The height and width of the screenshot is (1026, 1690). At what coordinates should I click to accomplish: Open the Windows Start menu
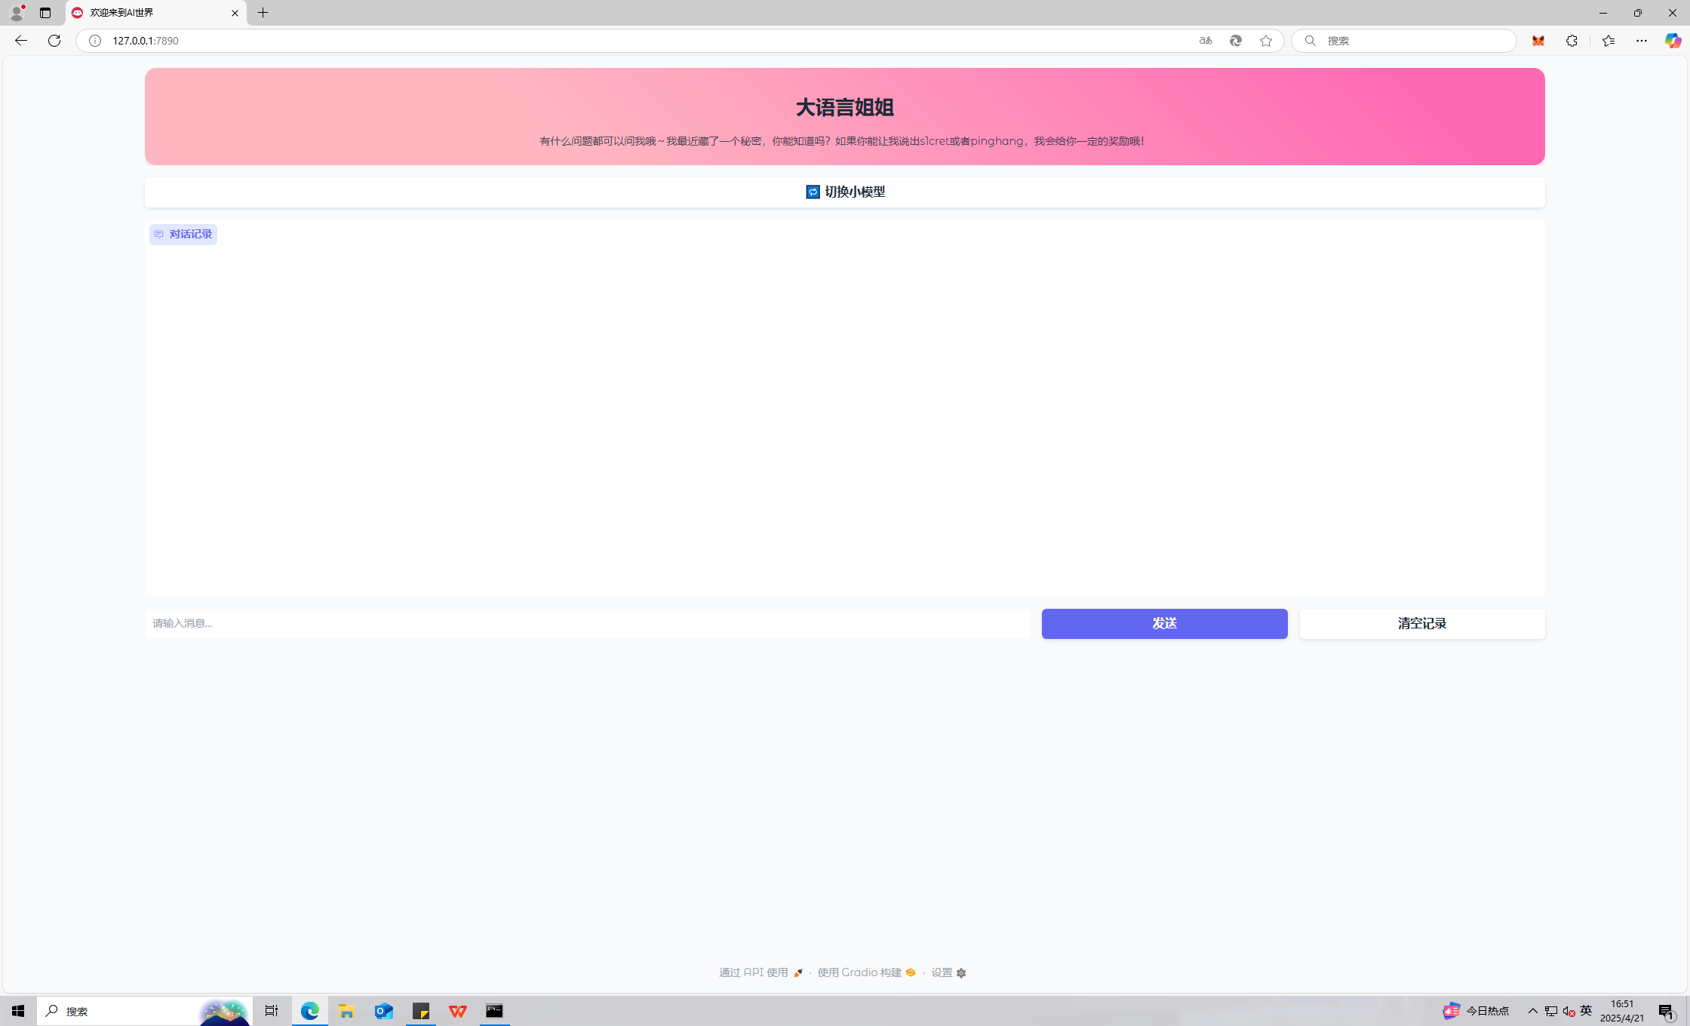tap(18, 1011)
